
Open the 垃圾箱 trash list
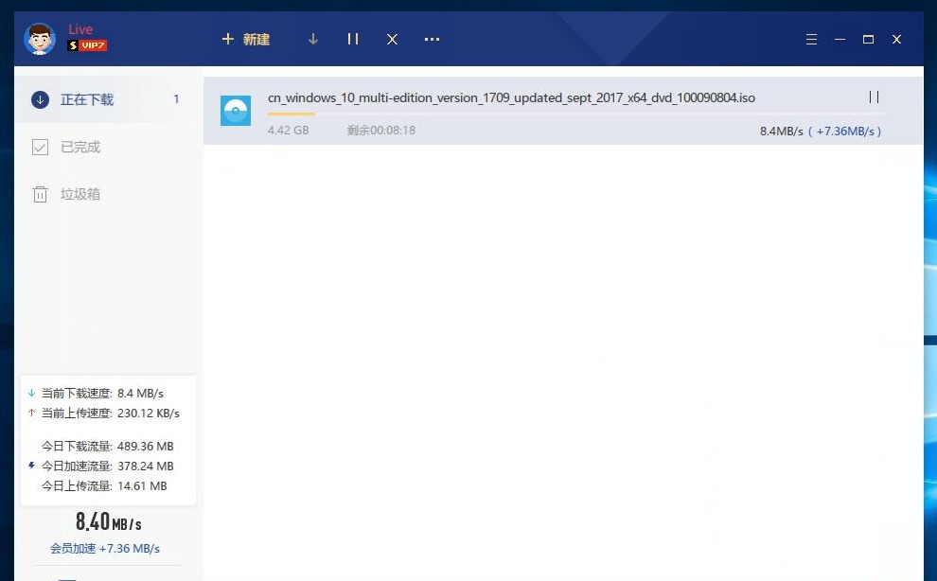108,194
